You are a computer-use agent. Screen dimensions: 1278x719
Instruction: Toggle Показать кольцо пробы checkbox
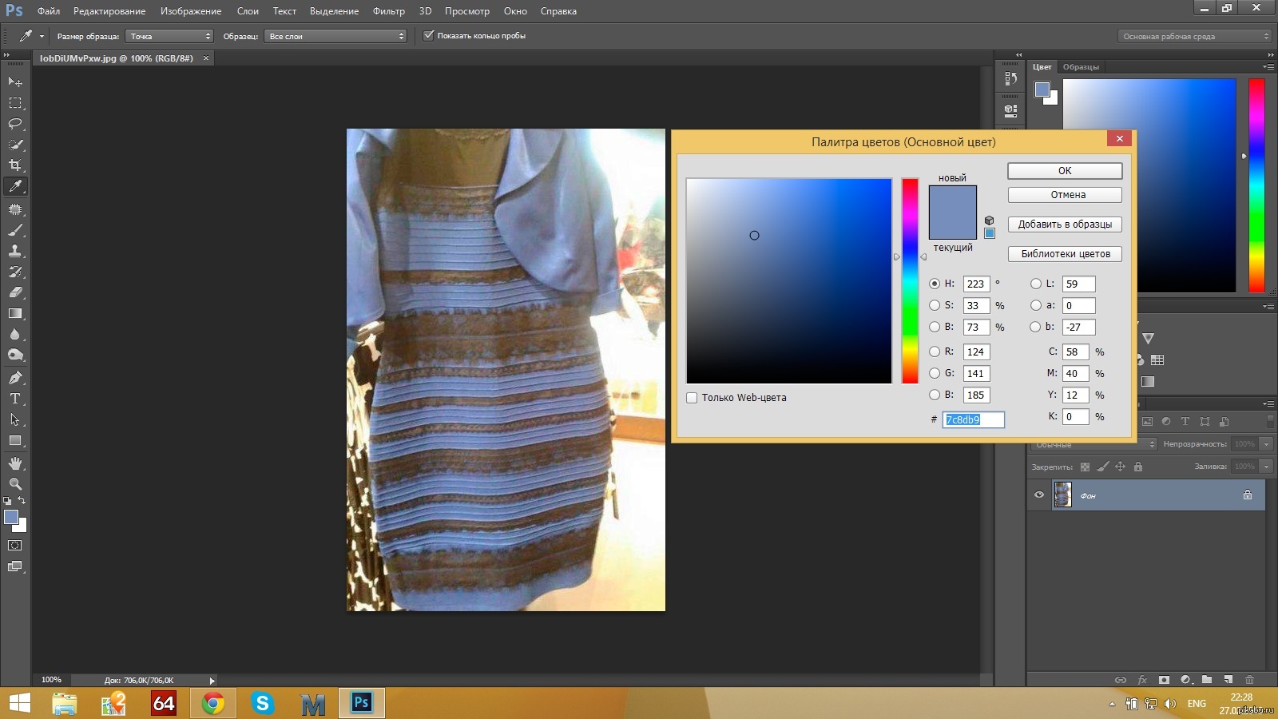[428, 36]
